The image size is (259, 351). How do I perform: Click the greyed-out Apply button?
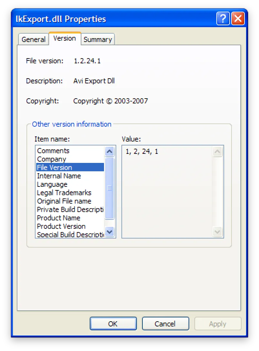pos(218,324)
